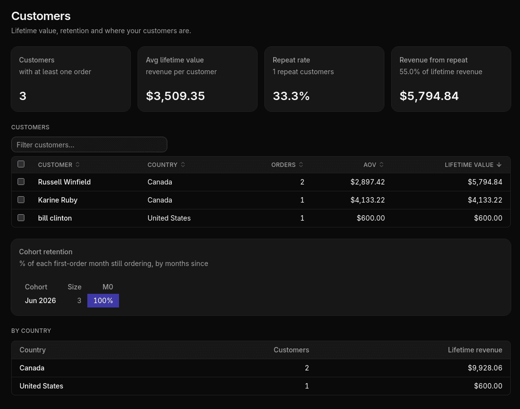Click the Customer column sort icon

[x=77, y=164]
